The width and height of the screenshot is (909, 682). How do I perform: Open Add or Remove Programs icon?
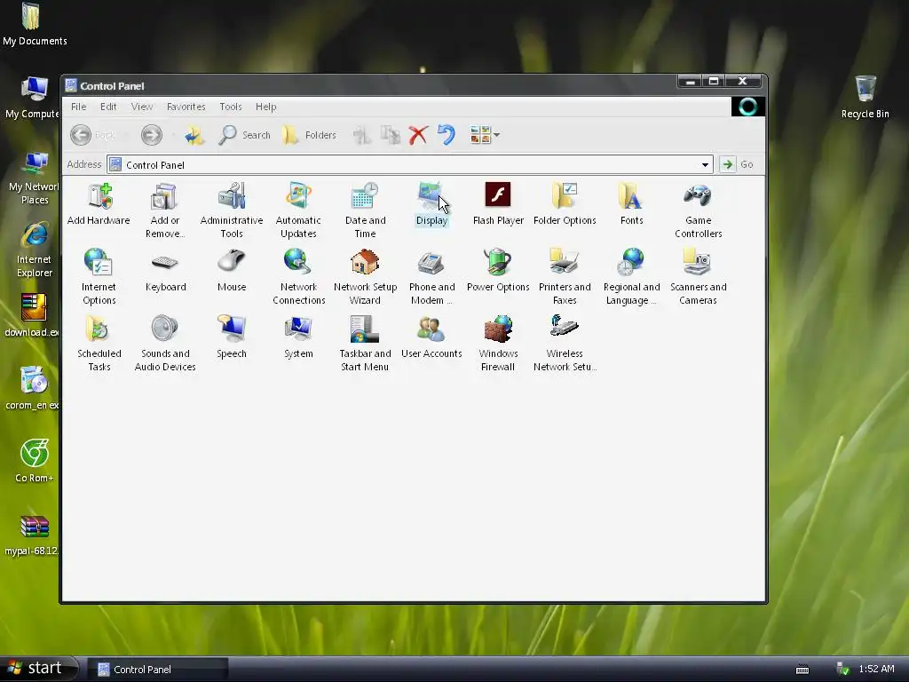164,196
